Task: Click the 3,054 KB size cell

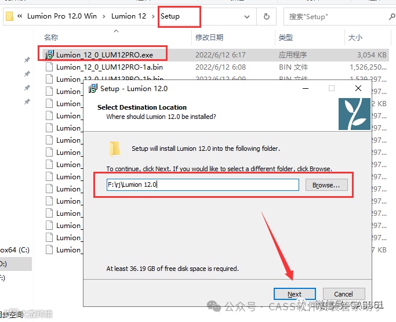Action: click(372, 55)
